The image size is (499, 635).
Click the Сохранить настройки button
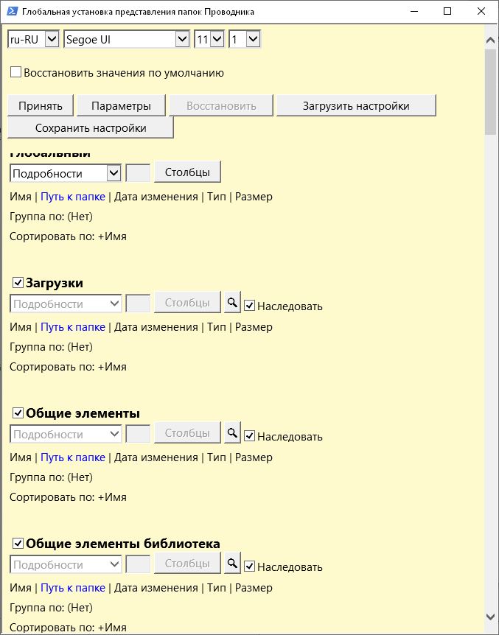point(91,127)
